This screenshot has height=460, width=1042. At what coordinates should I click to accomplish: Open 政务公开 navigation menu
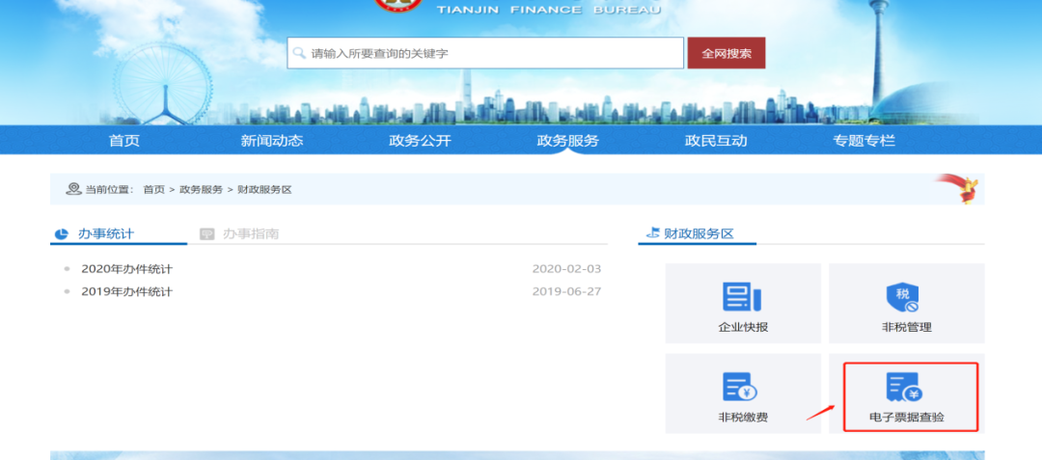420,141
